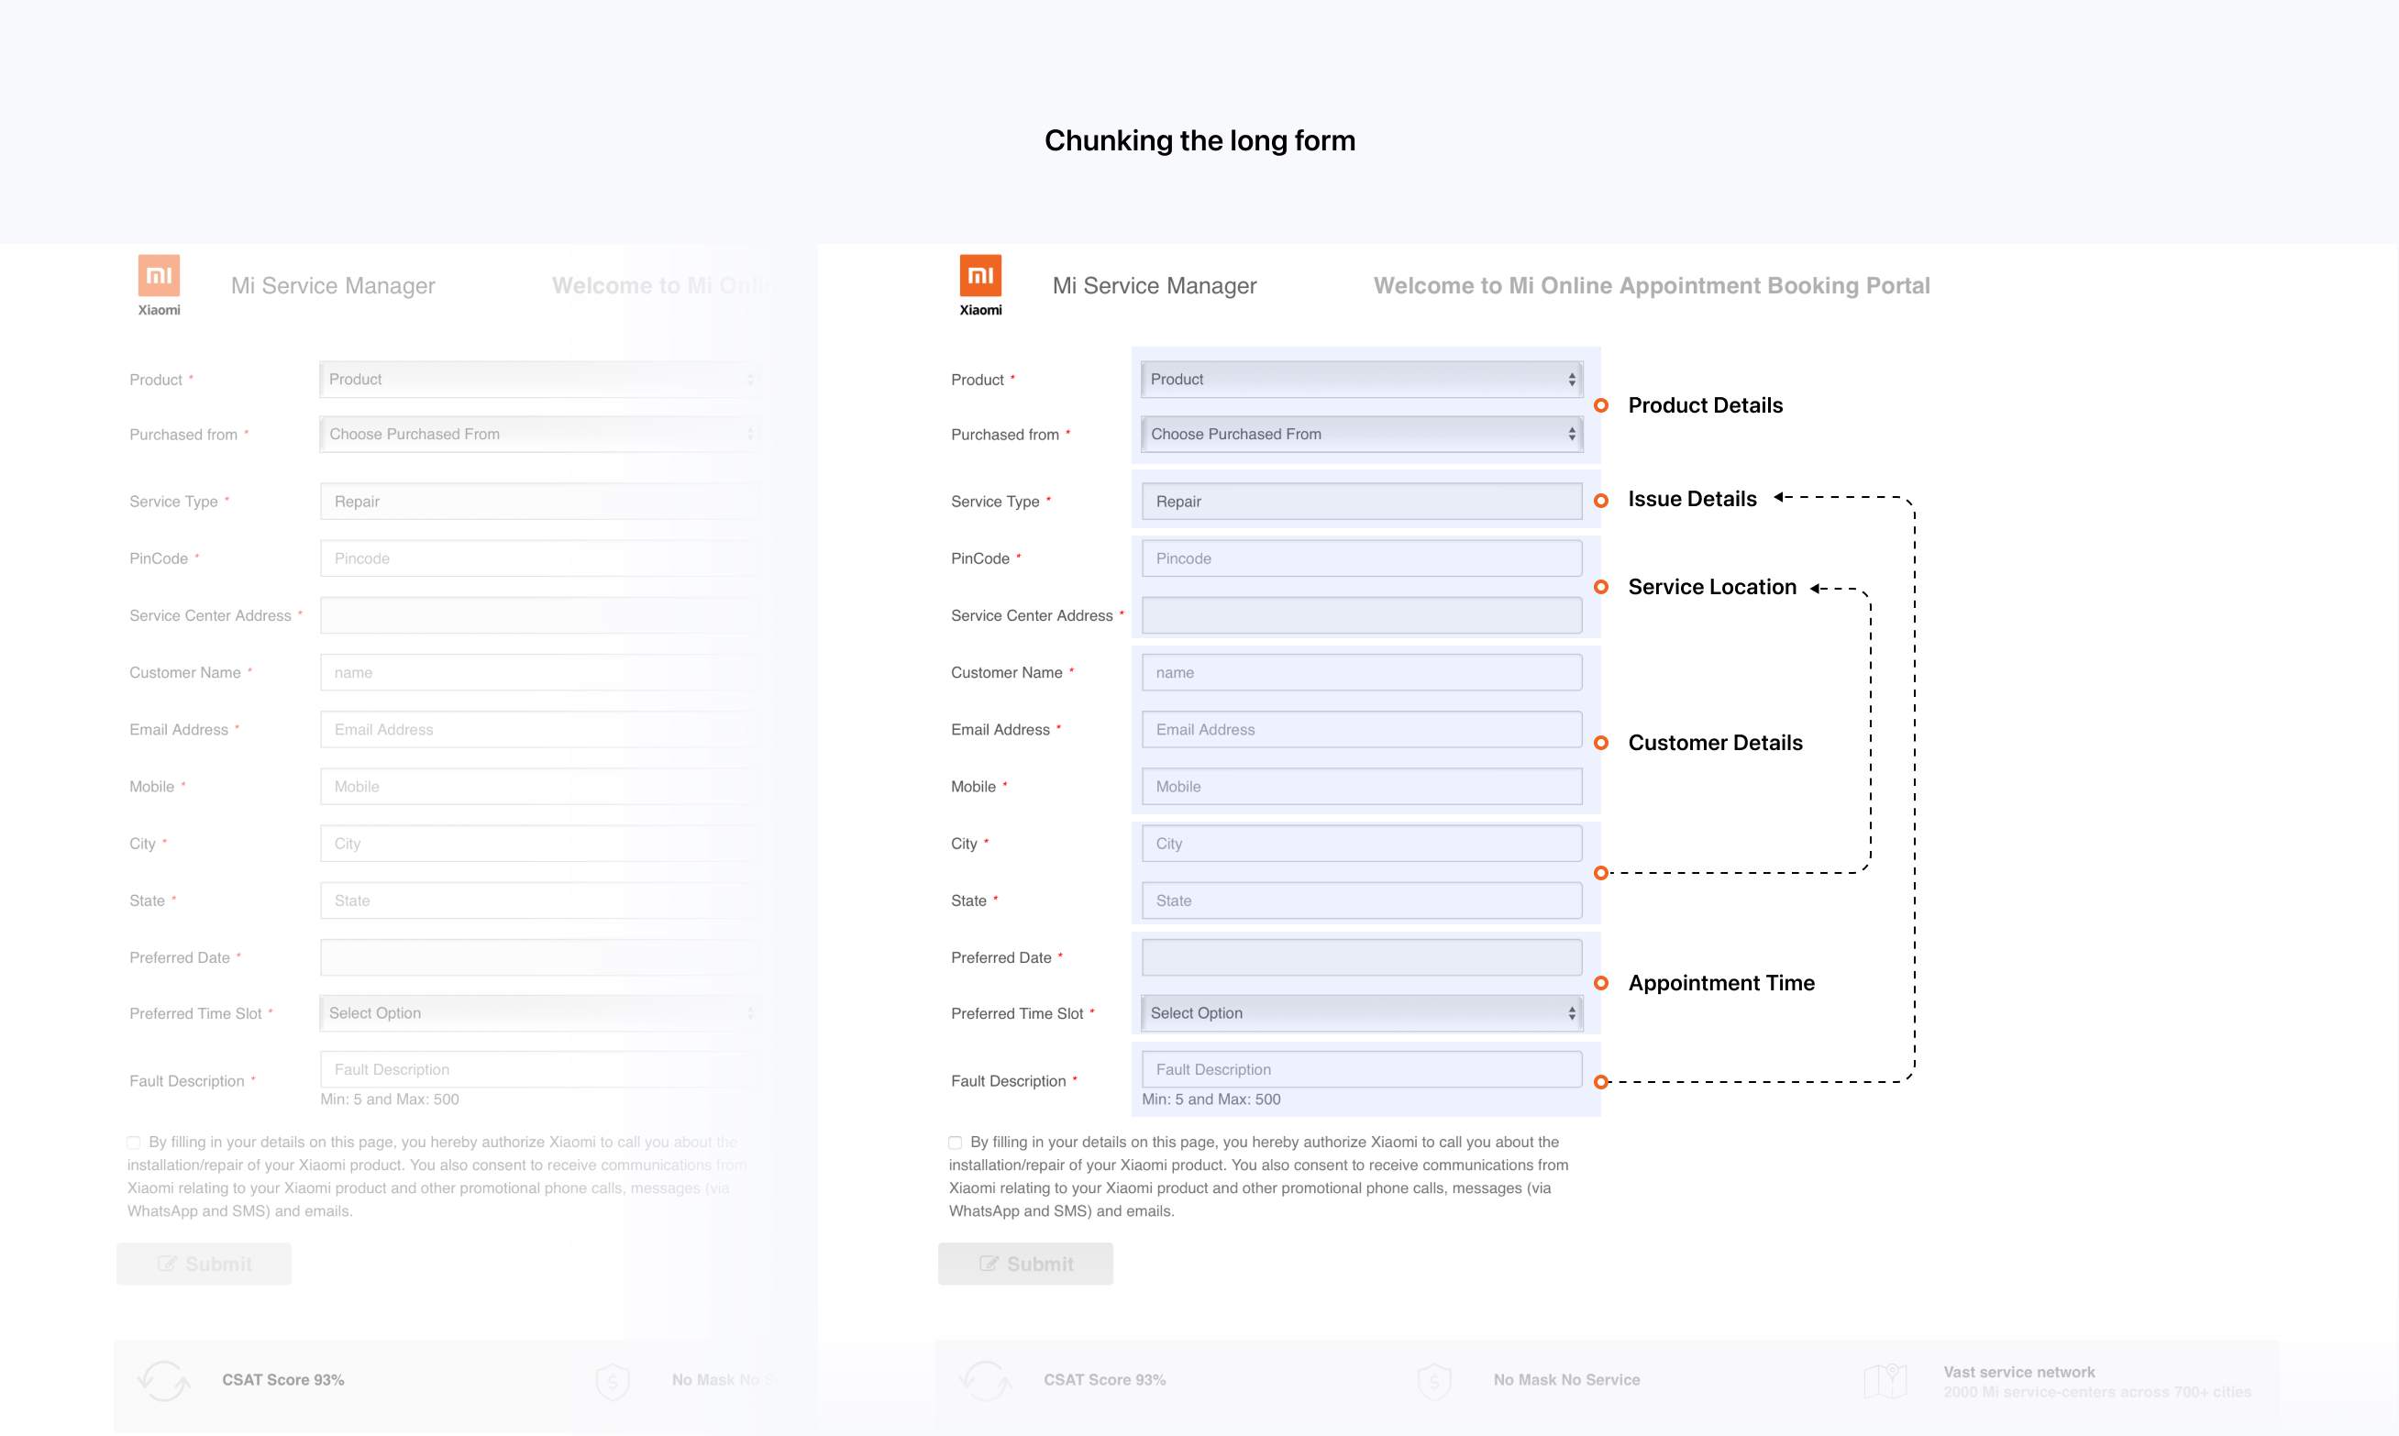Viewport: 2399px width, 1436px height.
Task: Check the consent checkbox on the left form
Action: tap(133, 1142)
